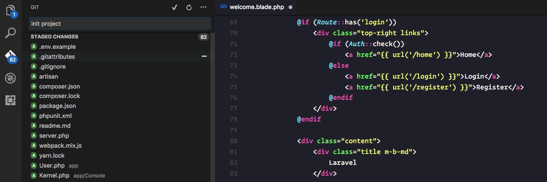Click the blade file icon on editor tab
The image size is (547, 182).
pos(223,7)
